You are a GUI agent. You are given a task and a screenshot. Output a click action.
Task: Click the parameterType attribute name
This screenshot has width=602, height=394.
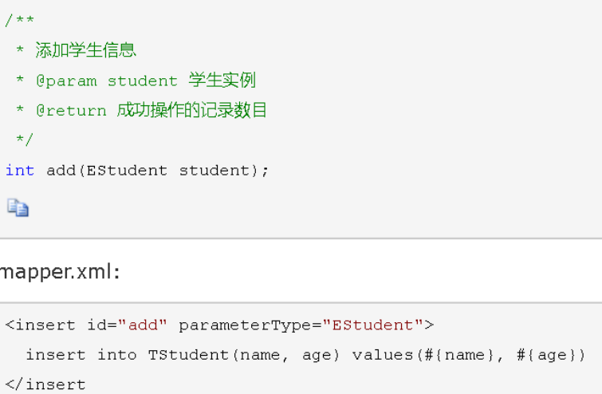[x=245, y=325]
